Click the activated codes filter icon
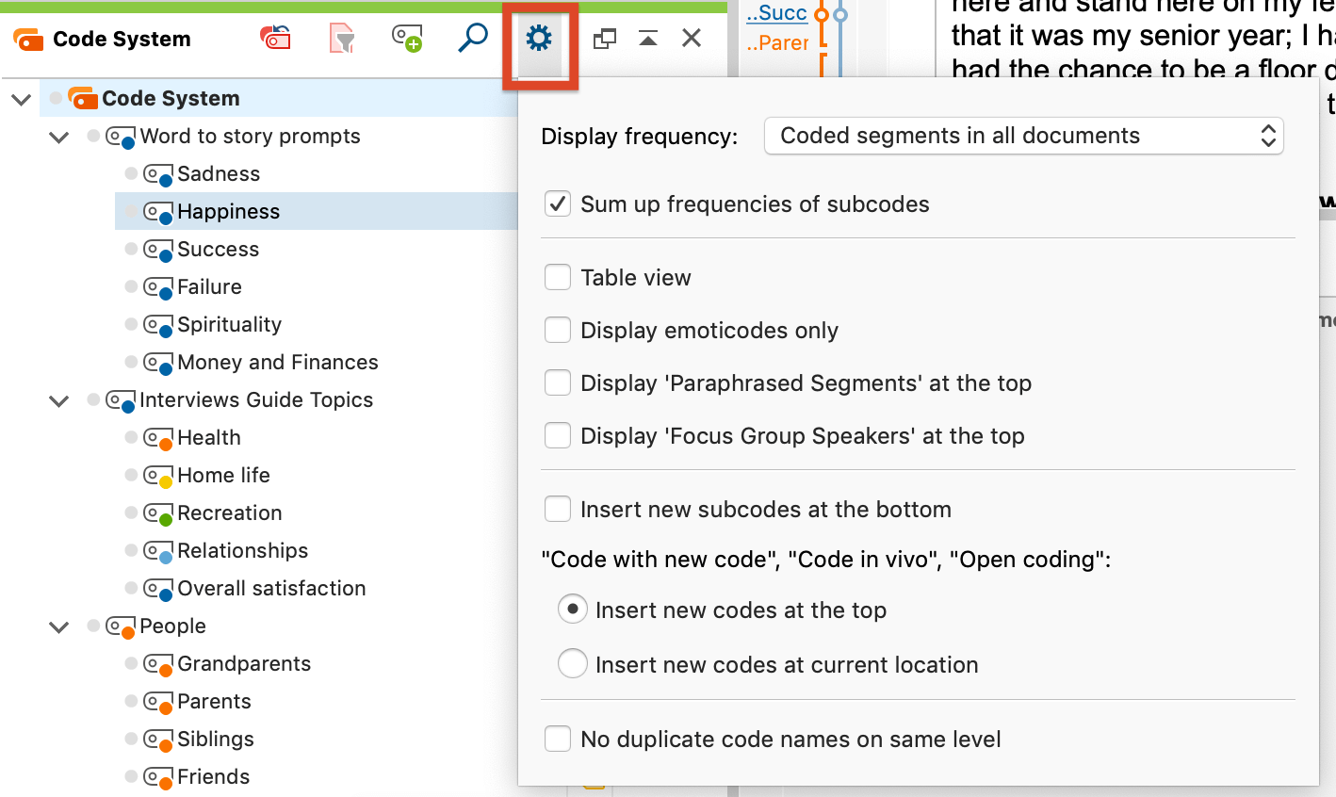The width and height of the screenshot is (1336, 797). click(x=342, y=39)
